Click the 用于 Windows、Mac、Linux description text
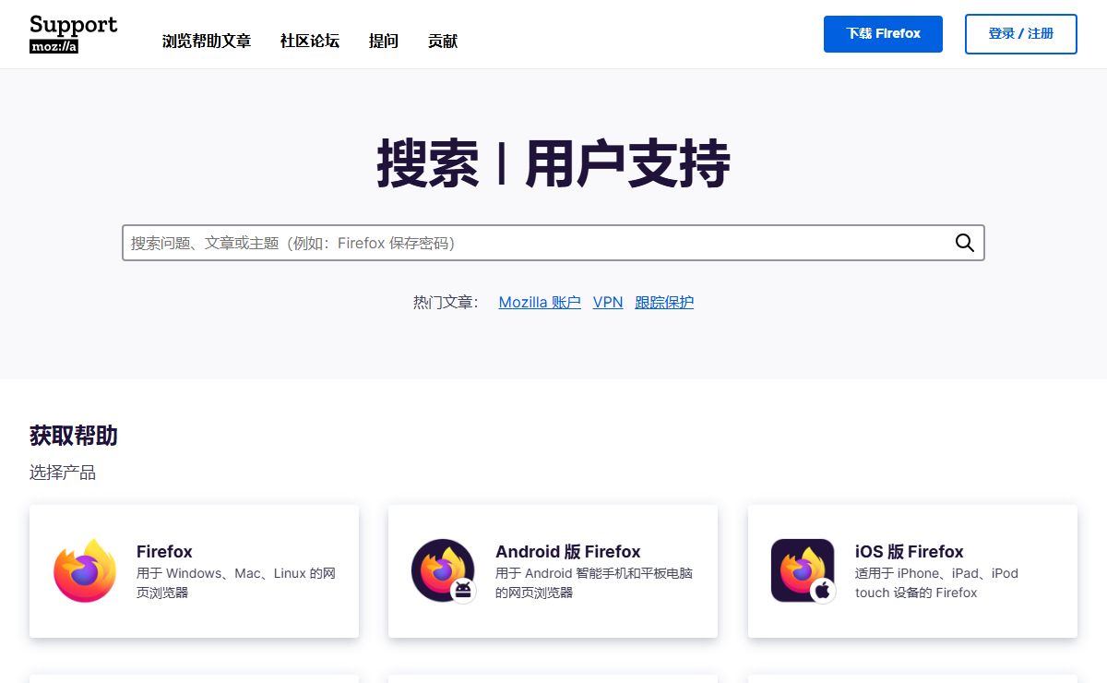1107x683 pixels. coord(236,582)
